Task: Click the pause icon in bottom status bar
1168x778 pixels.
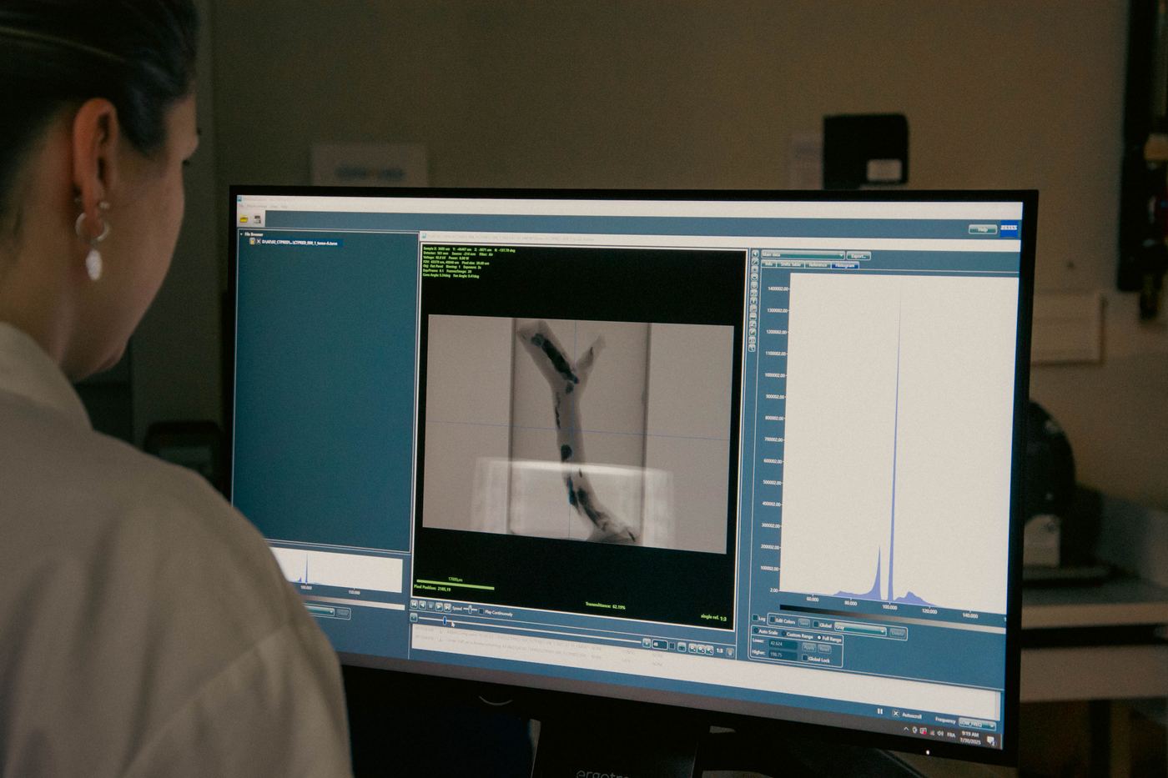Action: (x=879, y=711)
